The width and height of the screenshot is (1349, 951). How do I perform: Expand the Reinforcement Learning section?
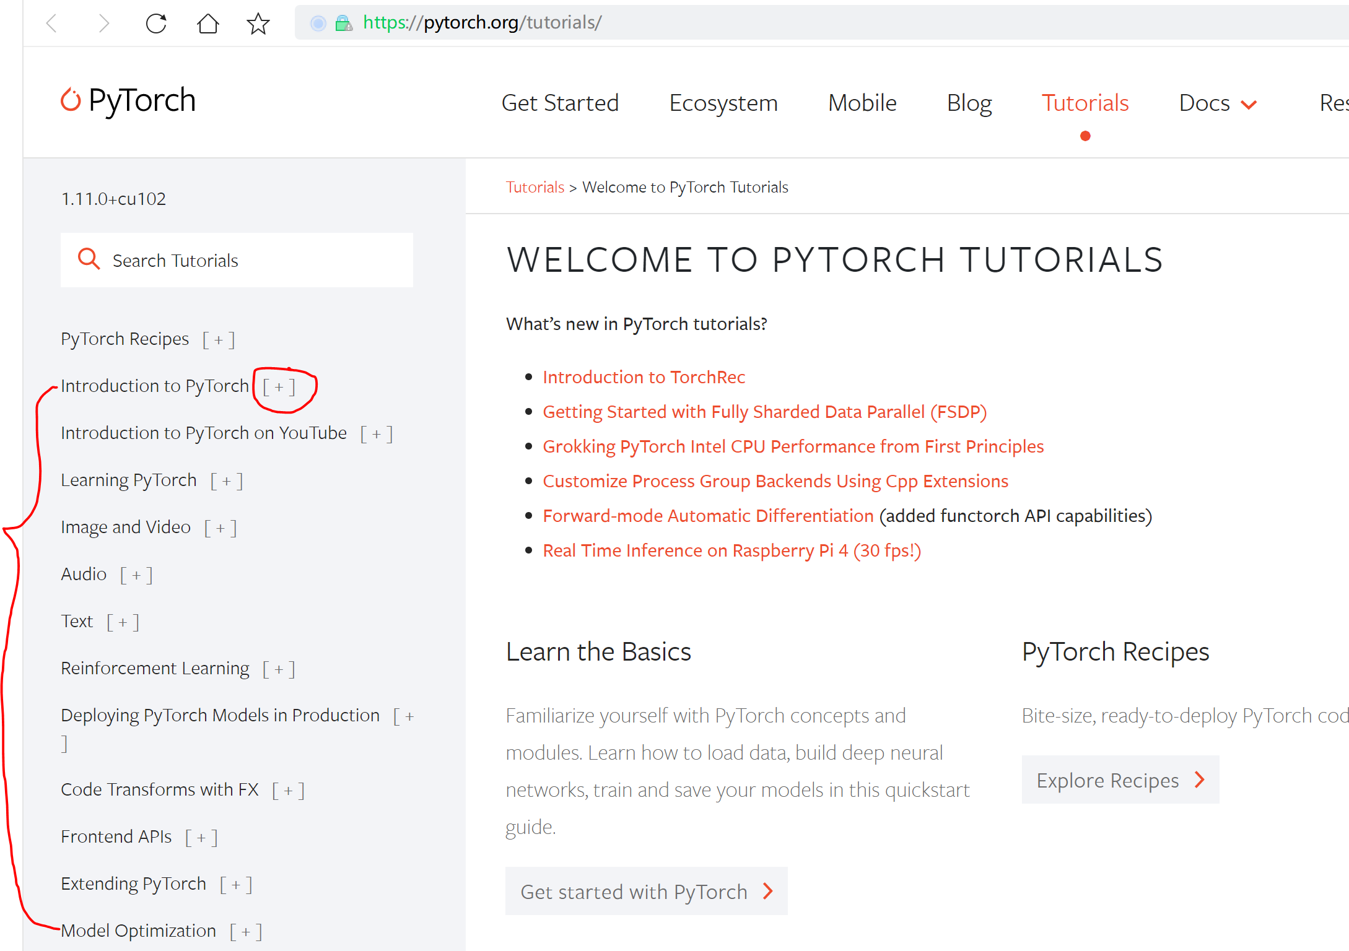point(279,669)
